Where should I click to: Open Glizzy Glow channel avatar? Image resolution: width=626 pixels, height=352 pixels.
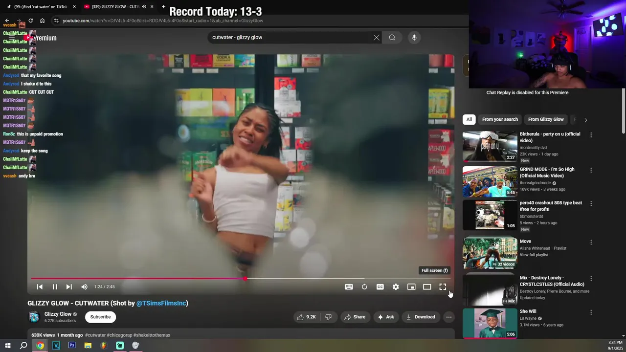tap(34, 317)
